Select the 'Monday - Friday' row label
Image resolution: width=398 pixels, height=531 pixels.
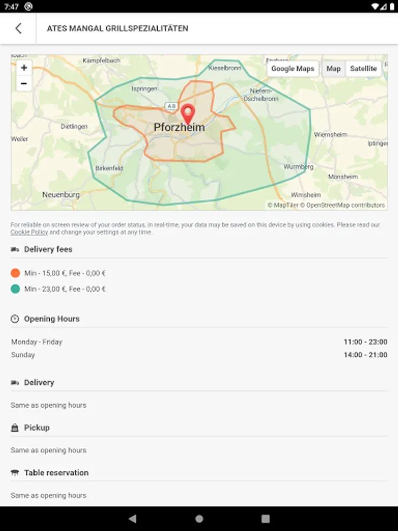coord(37,342)
